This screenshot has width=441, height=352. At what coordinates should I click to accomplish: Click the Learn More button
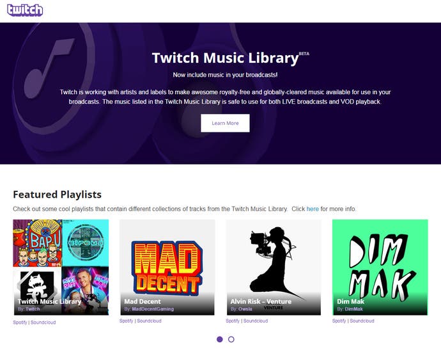click(x=225, y=123)
